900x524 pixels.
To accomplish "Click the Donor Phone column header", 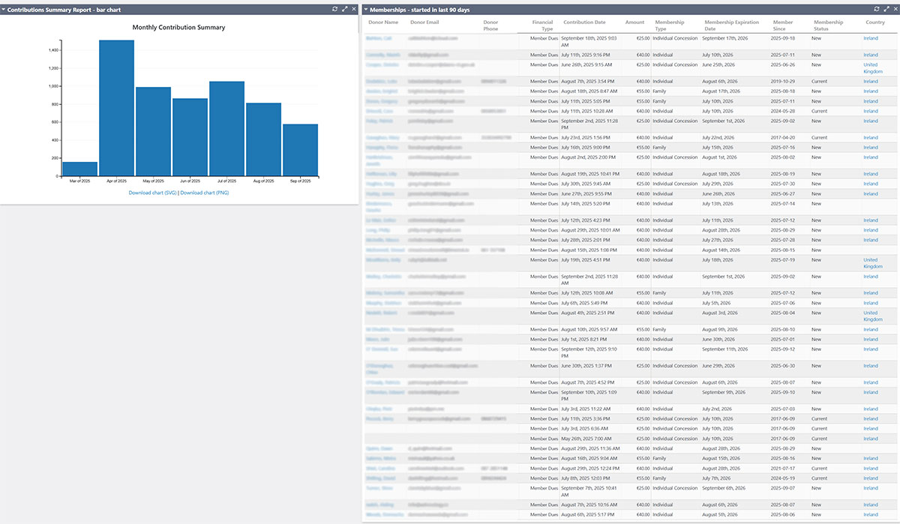I will click(x=490, y=25).
